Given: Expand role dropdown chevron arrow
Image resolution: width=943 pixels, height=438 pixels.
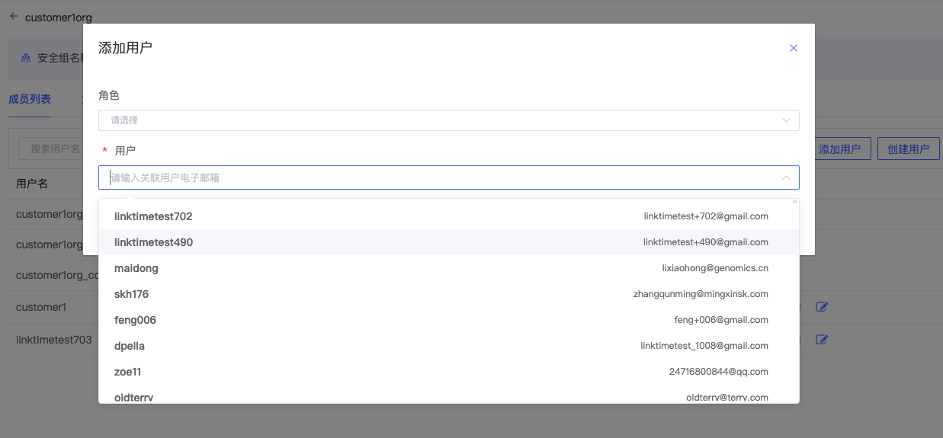Looking at the screenshot, I should pyautogui.click(x=786, y=120).
